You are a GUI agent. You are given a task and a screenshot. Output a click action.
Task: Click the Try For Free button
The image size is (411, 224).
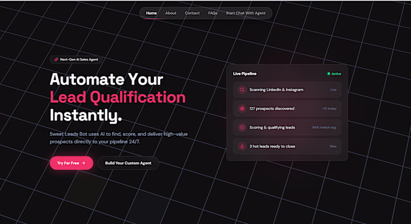pos(72,163)
